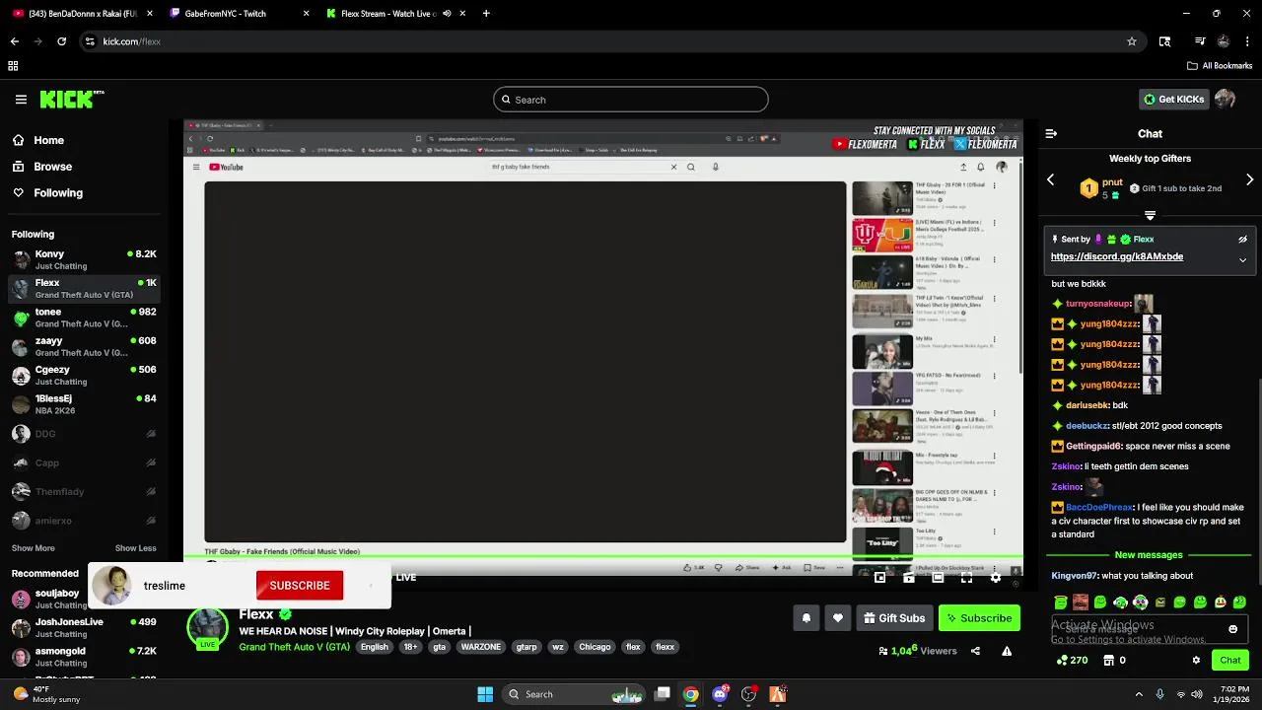Click the Kick search field

point(631,100)
